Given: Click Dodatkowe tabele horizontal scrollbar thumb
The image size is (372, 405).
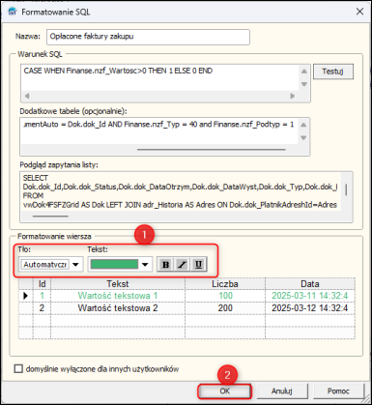Looking at the screenshot, I should click(212, 150).
